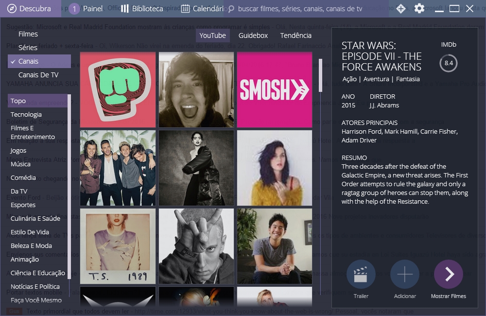Choose Canais De TV option
The width and height of the screenshot is (486, 316).
click(38, 75)
